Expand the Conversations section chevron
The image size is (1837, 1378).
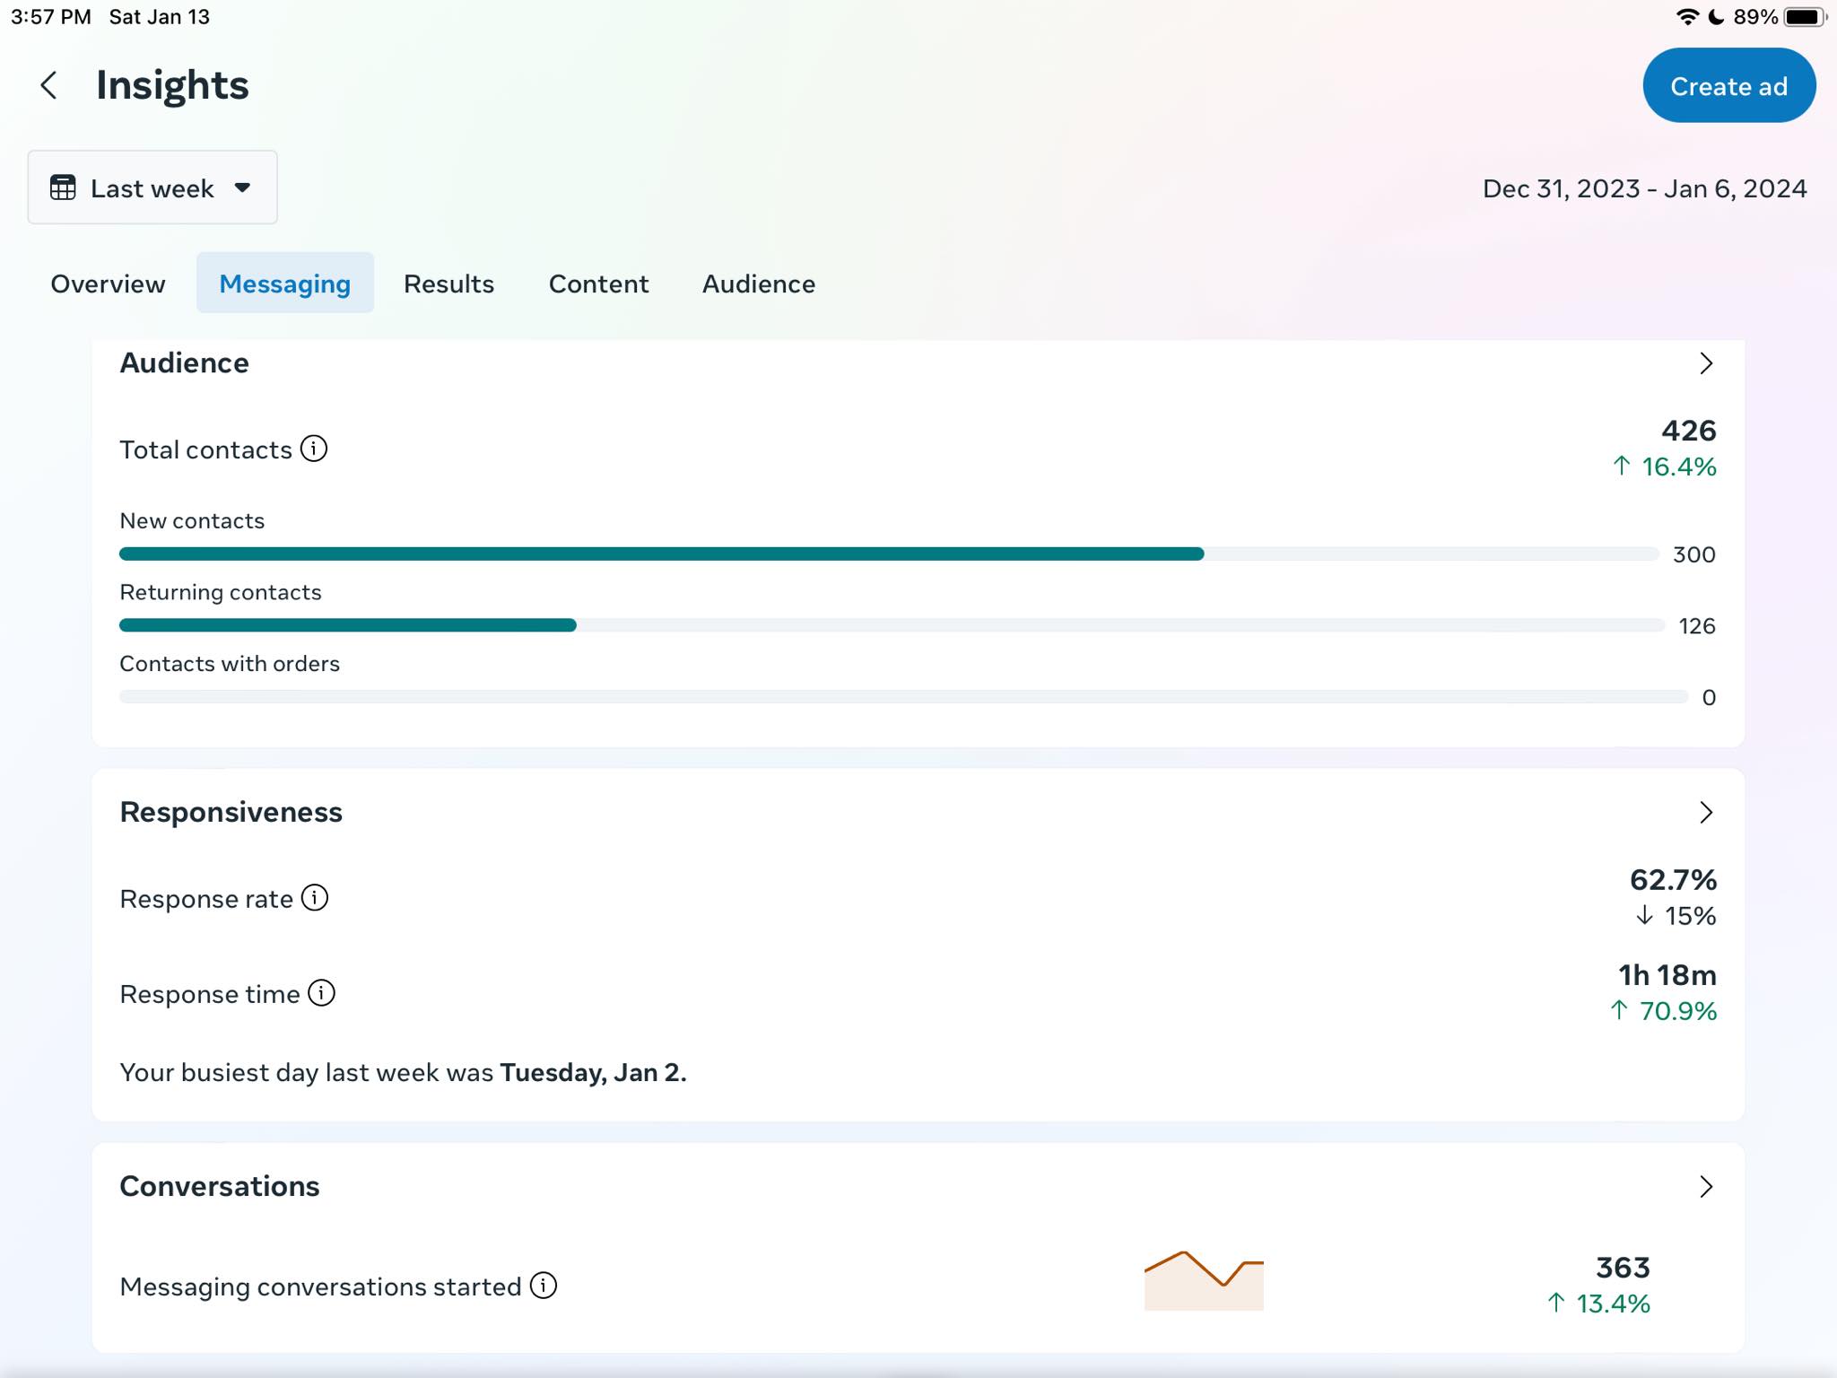[x=1706, y=1187]
